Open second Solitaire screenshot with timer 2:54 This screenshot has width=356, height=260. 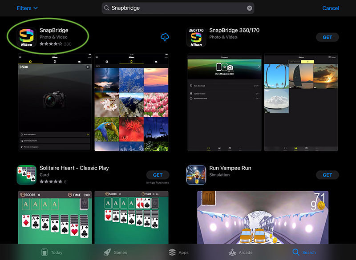coord(131,217)
